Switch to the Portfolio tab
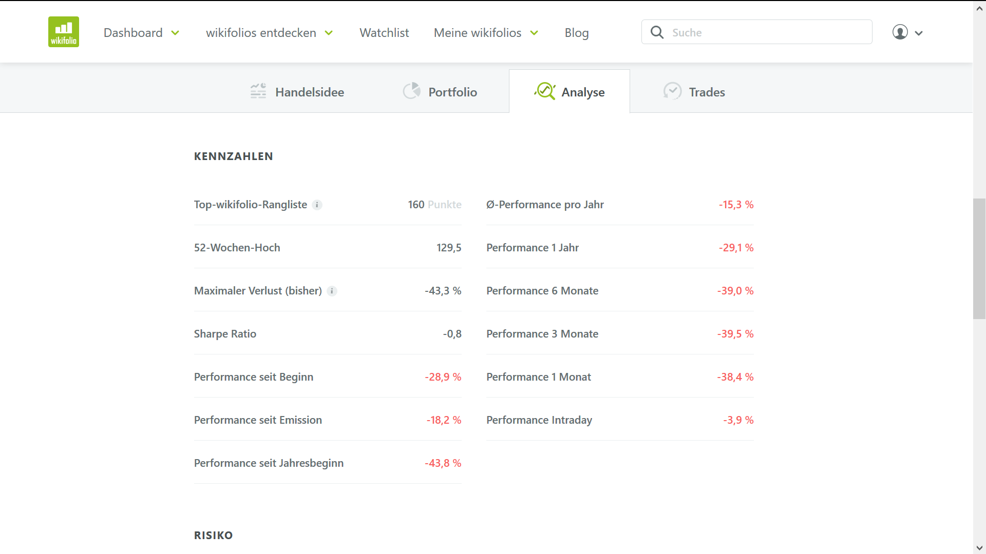 click(x=452, y=92)
